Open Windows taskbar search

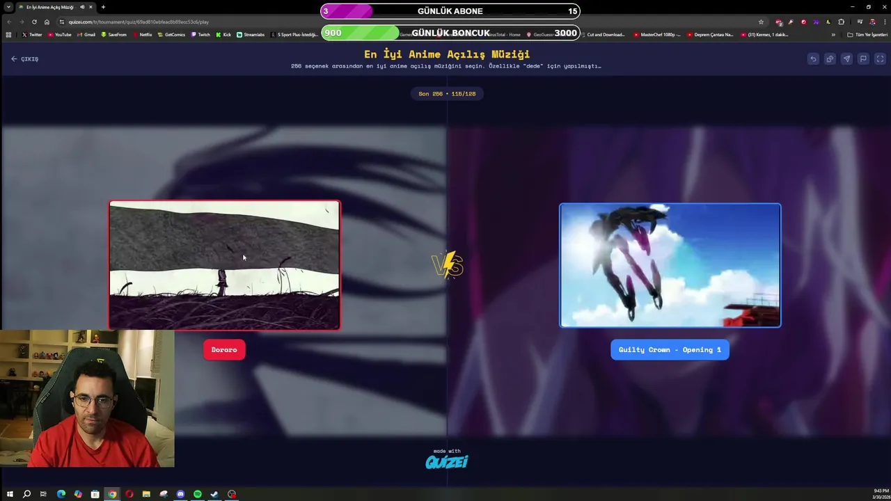(26, 494)
